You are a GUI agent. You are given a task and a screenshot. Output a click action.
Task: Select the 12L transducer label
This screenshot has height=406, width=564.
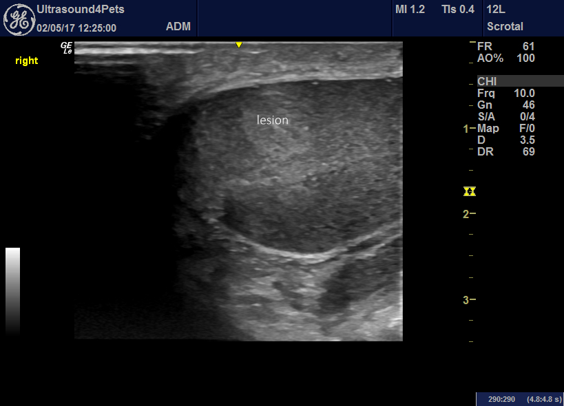(495, 10)
